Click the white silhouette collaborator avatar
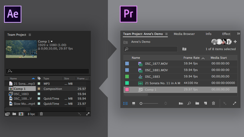This screenshot has width=244, height=137. (x=219, y=42)
